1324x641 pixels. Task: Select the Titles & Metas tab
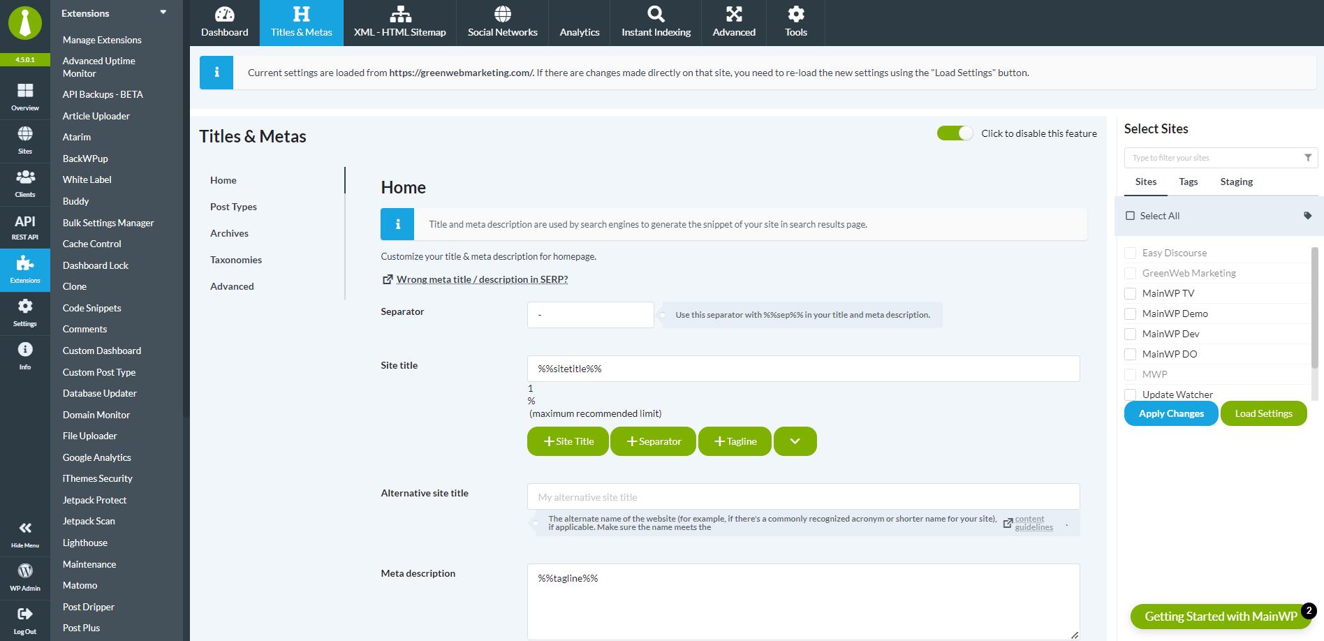[x=302, y=23]
